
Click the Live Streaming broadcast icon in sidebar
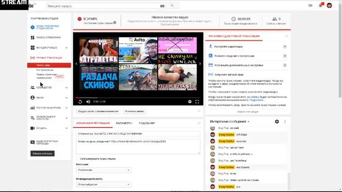33,58
